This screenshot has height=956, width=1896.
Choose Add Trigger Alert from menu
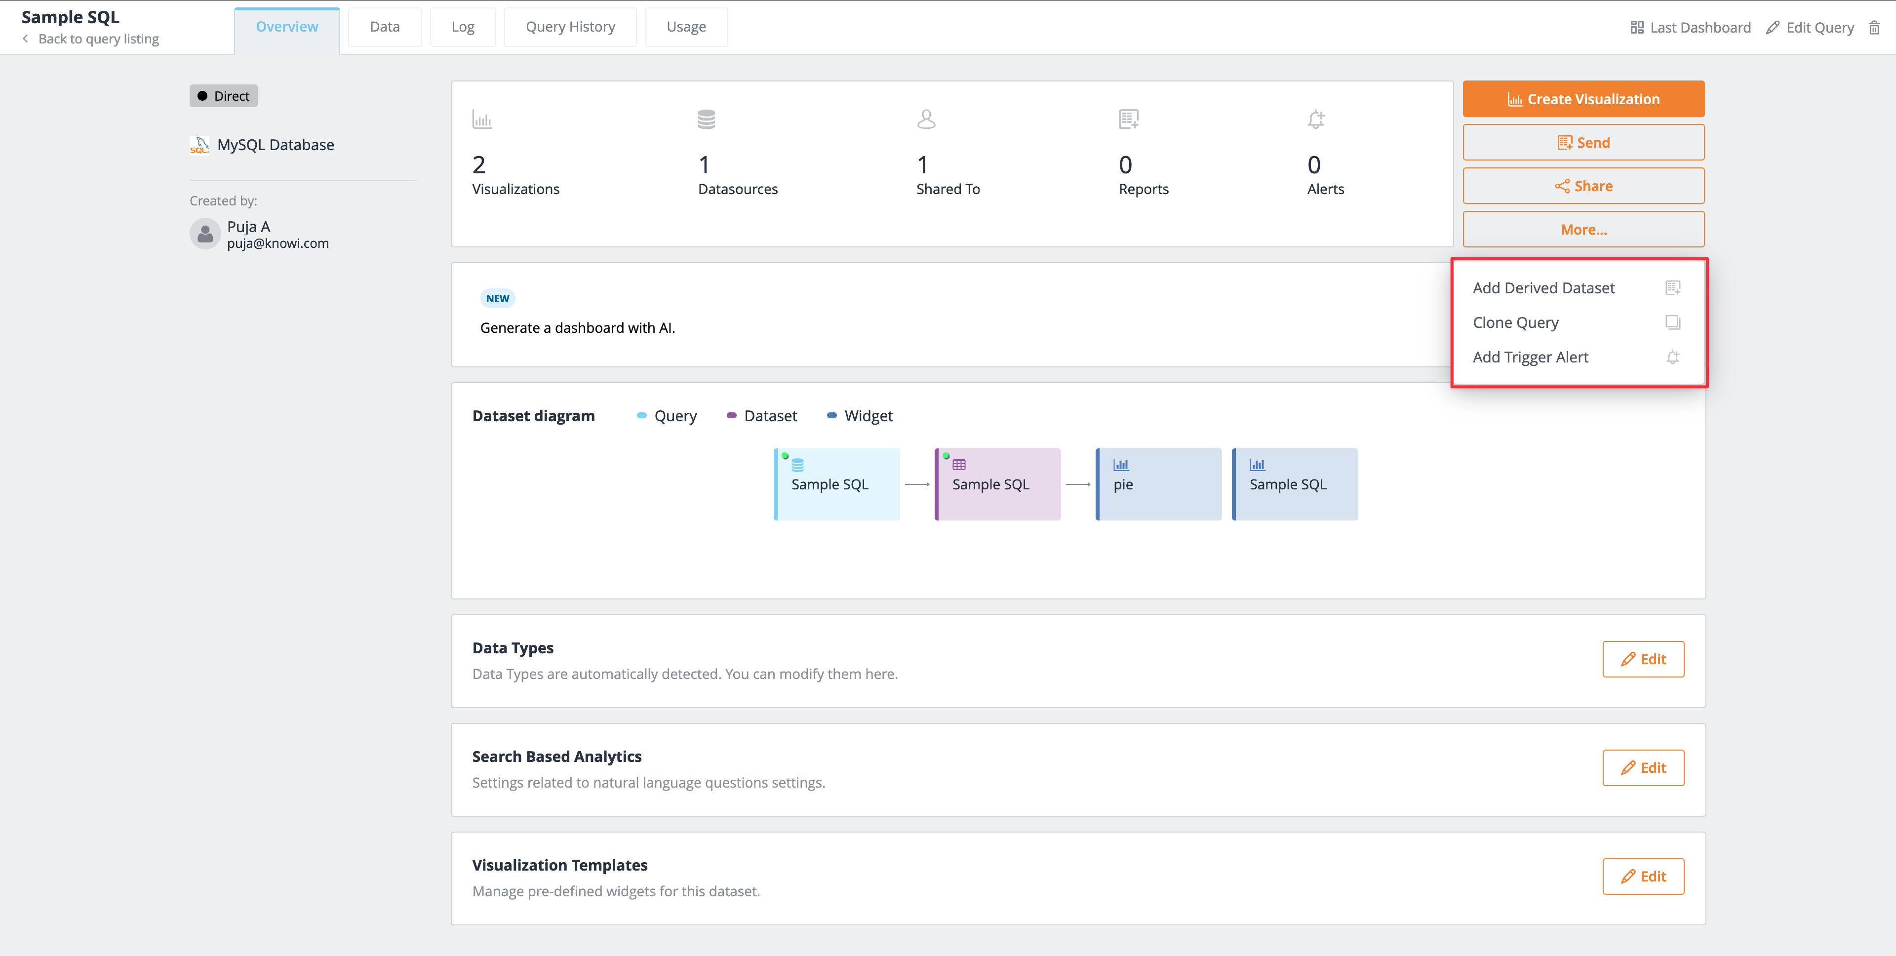pos(1530,357)
